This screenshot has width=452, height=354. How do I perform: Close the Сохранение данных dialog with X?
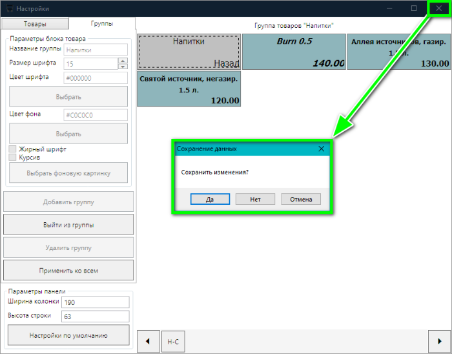pyautogui.click(x=322, y=149)
